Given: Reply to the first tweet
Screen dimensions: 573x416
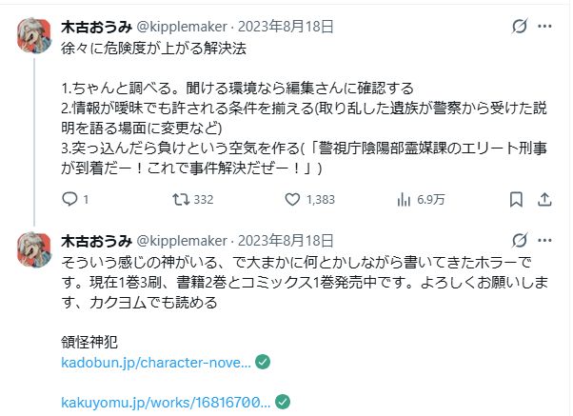Looking at the screenshot, I should tap(69, 200).
